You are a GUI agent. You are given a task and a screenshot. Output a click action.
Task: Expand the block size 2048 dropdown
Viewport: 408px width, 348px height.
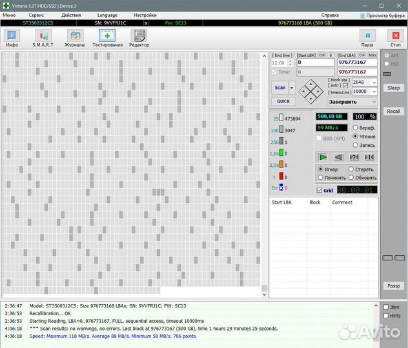pyautogui.click(x=374, y=82)
